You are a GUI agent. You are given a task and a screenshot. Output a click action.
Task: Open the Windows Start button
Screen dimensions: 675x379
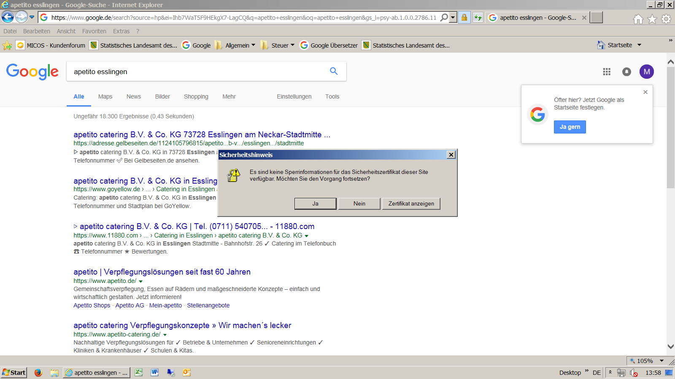pyautogui.click(x=14, y=372)
